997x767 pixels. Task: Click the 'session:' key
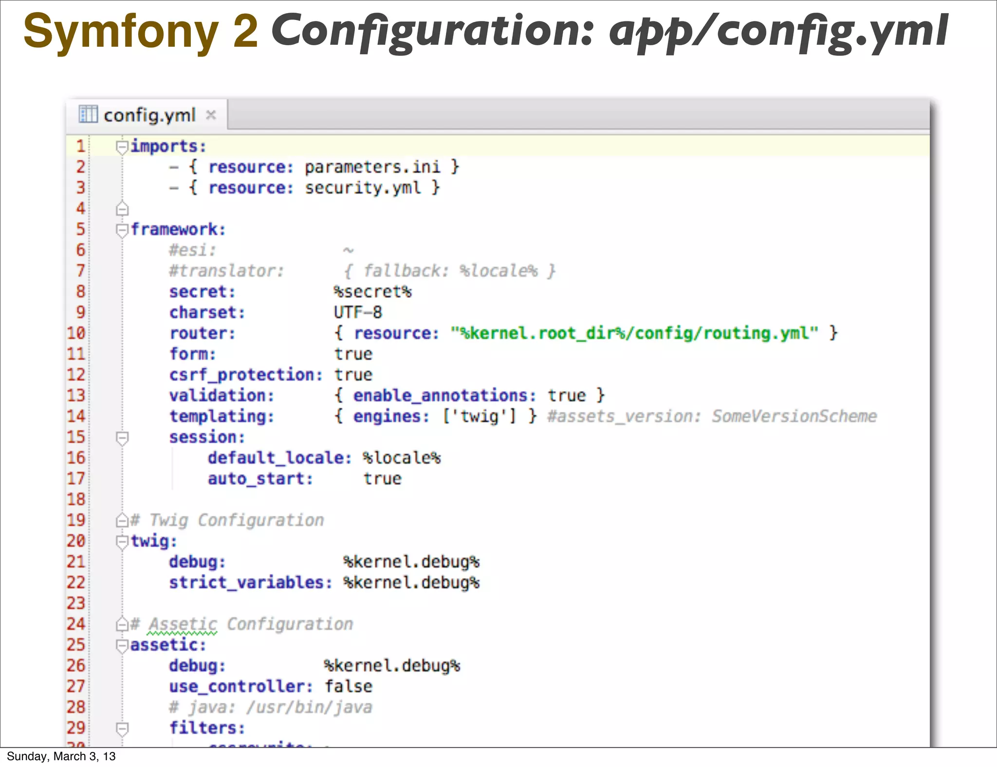[207, 437]
